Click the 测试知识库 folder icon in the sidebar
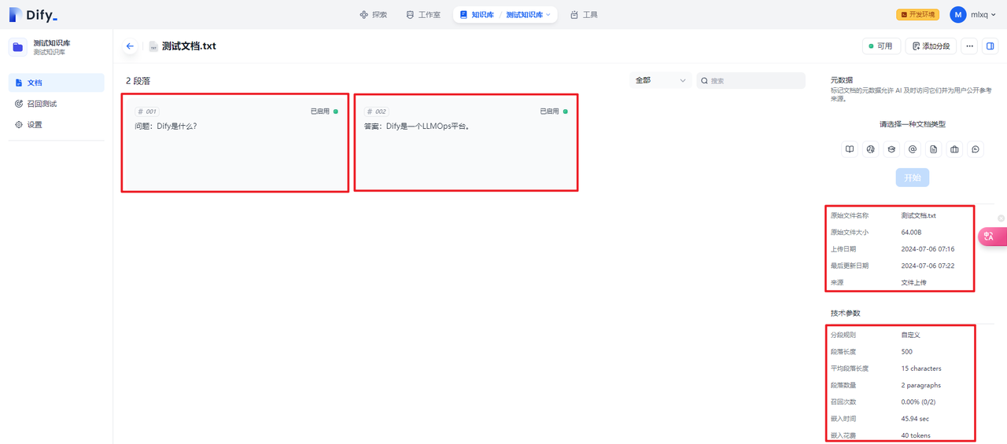 (18, 47)
